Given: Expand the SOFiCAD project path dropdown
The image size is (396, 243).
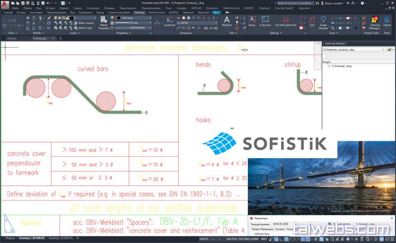Looking at the screenshot, I should pyautogui.click(x=384, y=50).
